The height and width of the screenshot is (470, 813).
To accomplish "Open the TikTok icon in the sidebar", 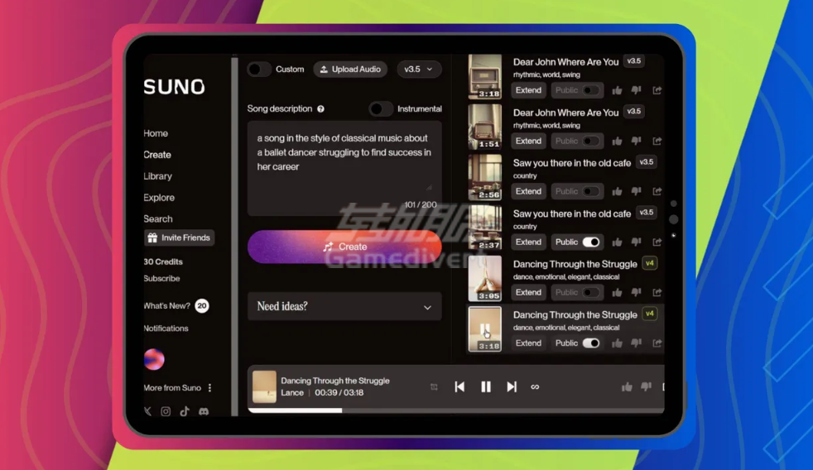I will [x=185, y=411].
